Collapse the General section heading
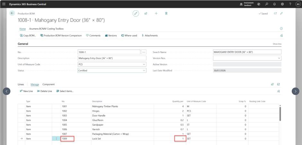302x145 pixels. [x=23, y=44]
